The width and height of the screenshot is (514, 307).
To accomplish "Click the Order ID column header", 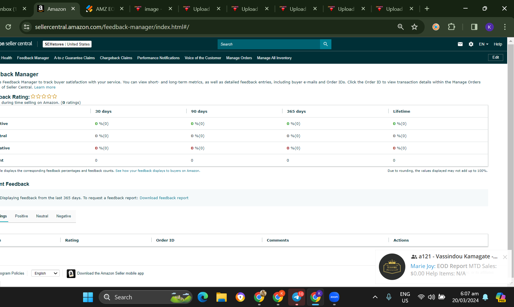I will (165, 240).
